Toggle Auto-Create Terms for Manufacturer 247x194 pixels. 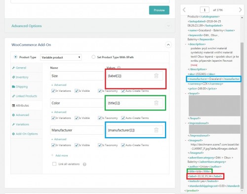click(x=123, y=145)
